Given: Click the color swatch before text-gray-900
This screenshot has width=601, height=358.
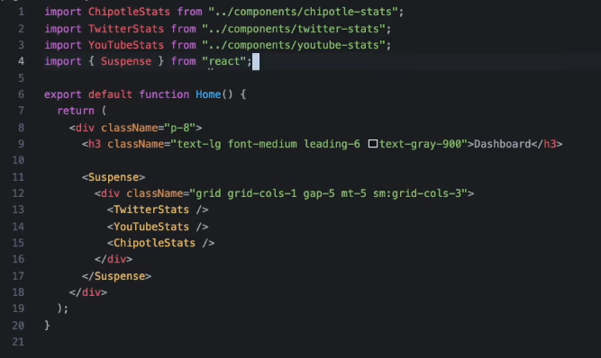Looking at the screenshot, I should click(x=373, y=144).
